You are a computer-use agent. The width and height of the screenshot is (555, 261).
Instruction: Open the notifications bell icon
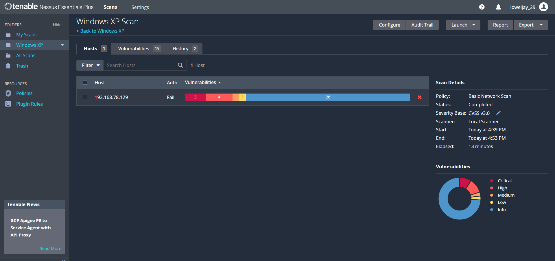(x=498, y=7)
